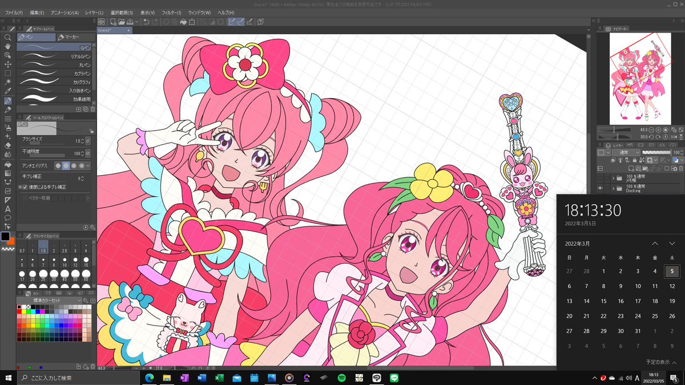Zoom out minus in Navigator

pyautogui.click(x=651, y=130)
